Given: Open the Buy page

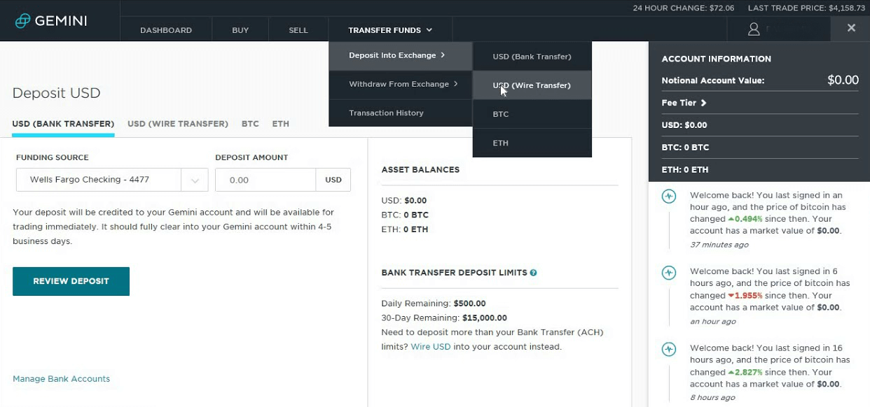Looking at the screenshot, I should pyautogui.click(x=240, y=30).
